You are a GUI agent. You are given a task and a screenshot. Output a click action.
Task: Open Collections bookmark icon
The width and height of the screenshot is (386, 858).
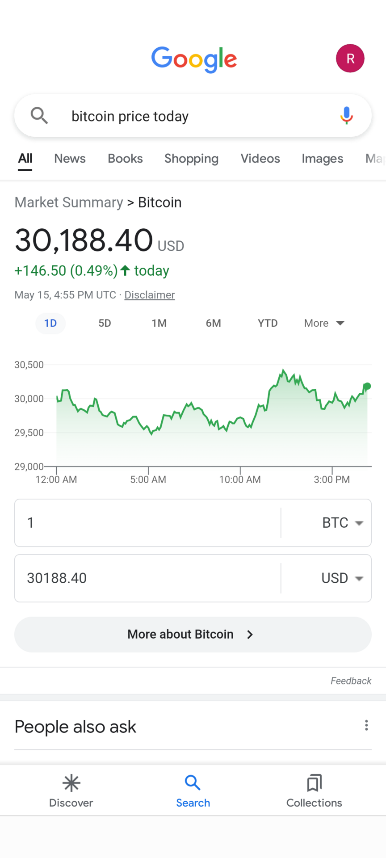tap(314, 783)
